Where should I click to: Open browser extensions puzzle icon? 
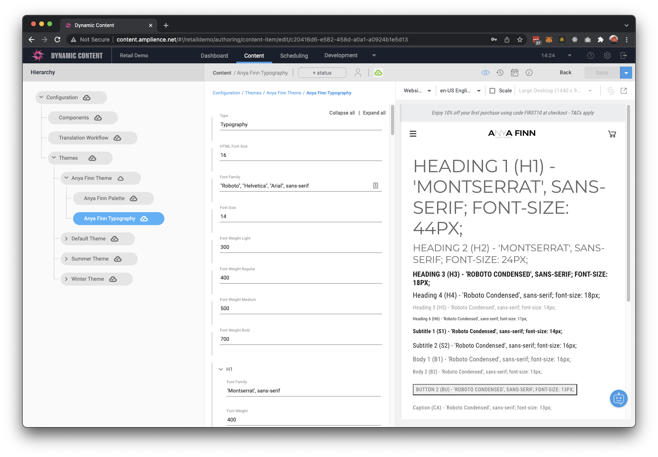pos(601,40)
